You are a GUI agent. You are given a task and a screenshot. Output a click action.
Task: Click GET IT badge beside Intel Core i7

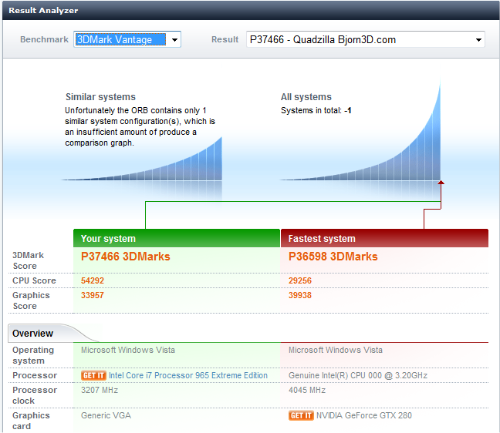tap(93, 376)
